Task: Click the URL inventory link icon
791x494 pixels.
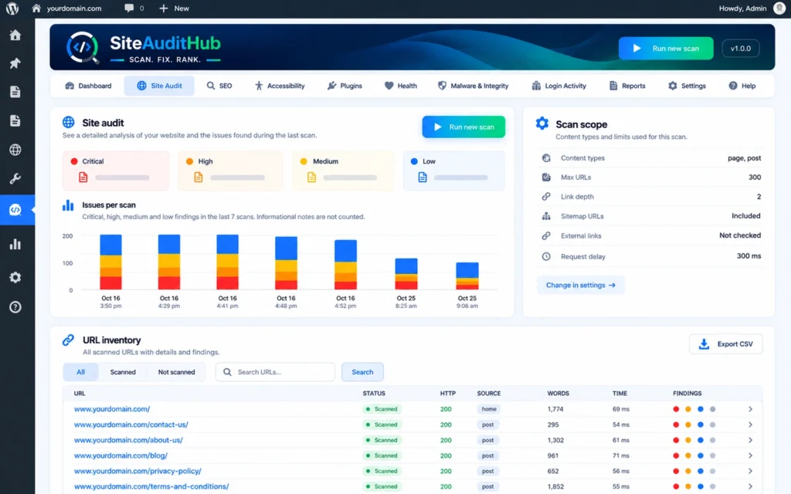Action: pyautogui.click(x=68, y=340)
